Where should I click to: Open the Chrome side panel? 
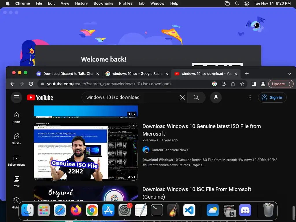254,84
